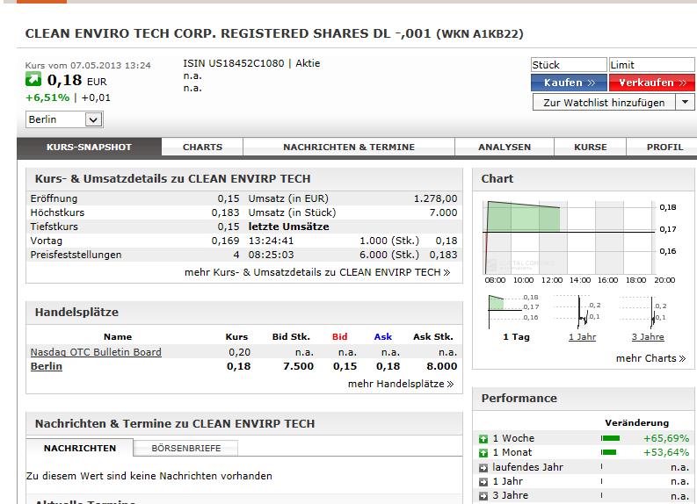Switch to the CHARTS tab

[202, 148]
